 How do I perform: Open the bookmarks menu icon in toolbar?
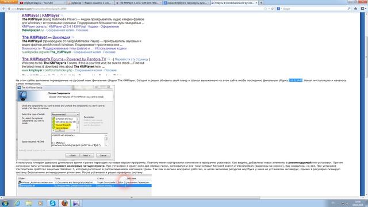click(x=363, y=9)
